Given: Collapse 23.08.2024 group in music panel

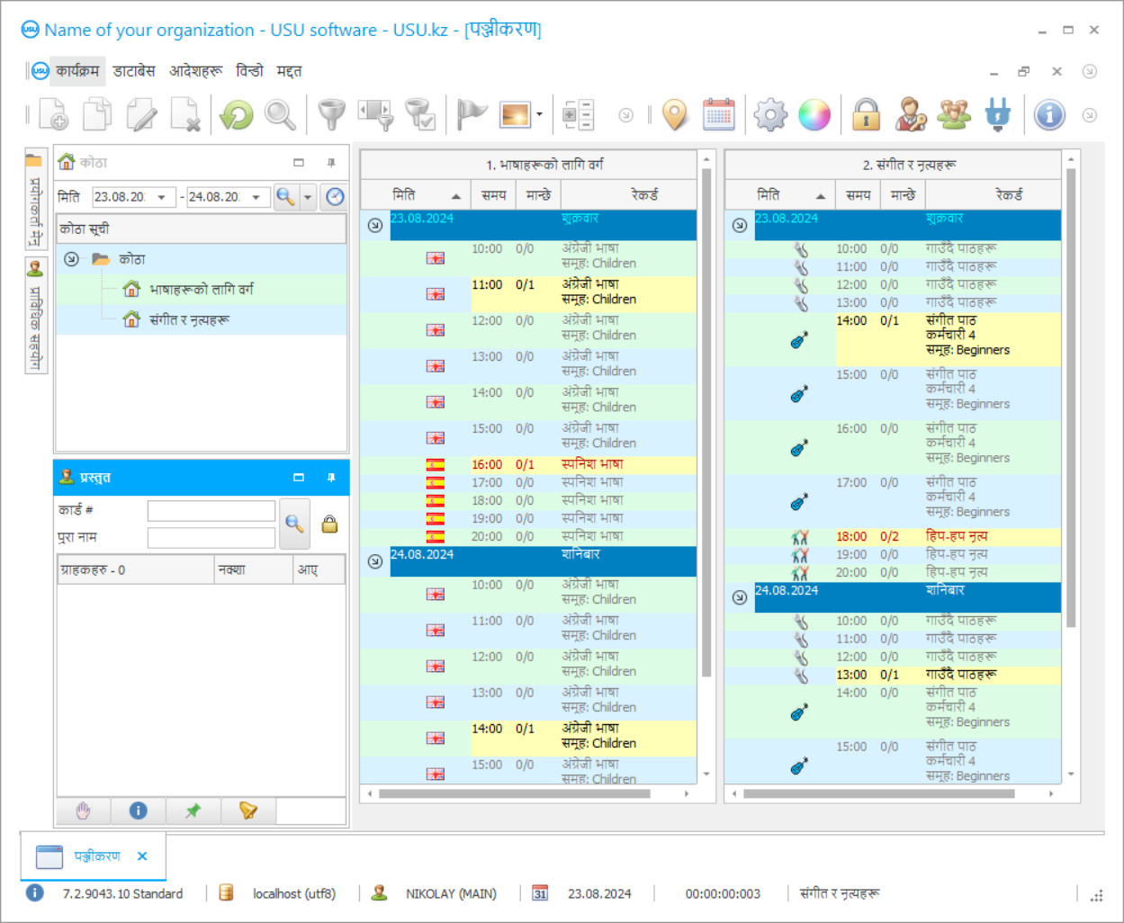Looking at the screenshot, I should click(740, 225).
